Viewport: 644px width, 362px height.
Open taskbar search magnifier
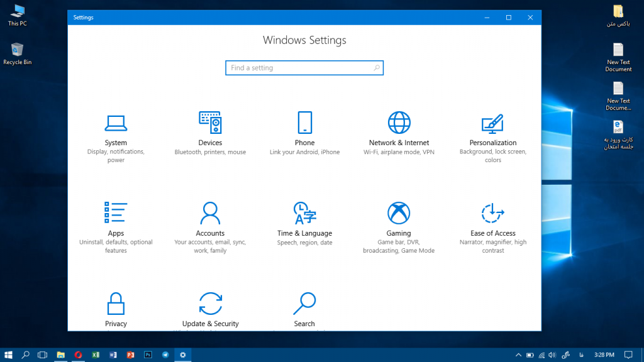[25, 354]
